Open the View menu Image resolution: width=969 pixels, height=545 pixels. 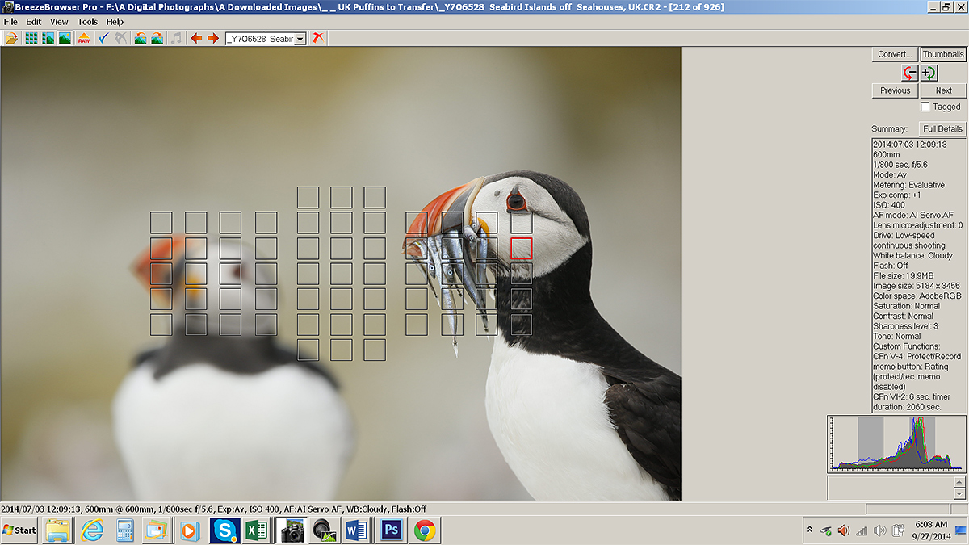[59, 22]
